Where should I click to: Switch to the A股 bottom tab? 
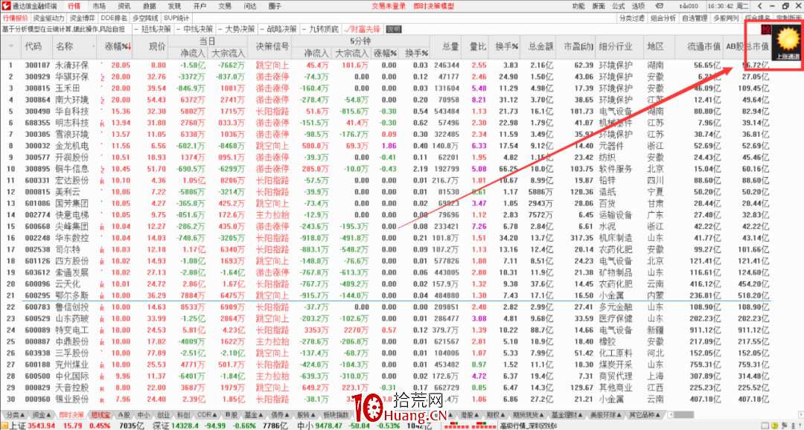(124, 414)
